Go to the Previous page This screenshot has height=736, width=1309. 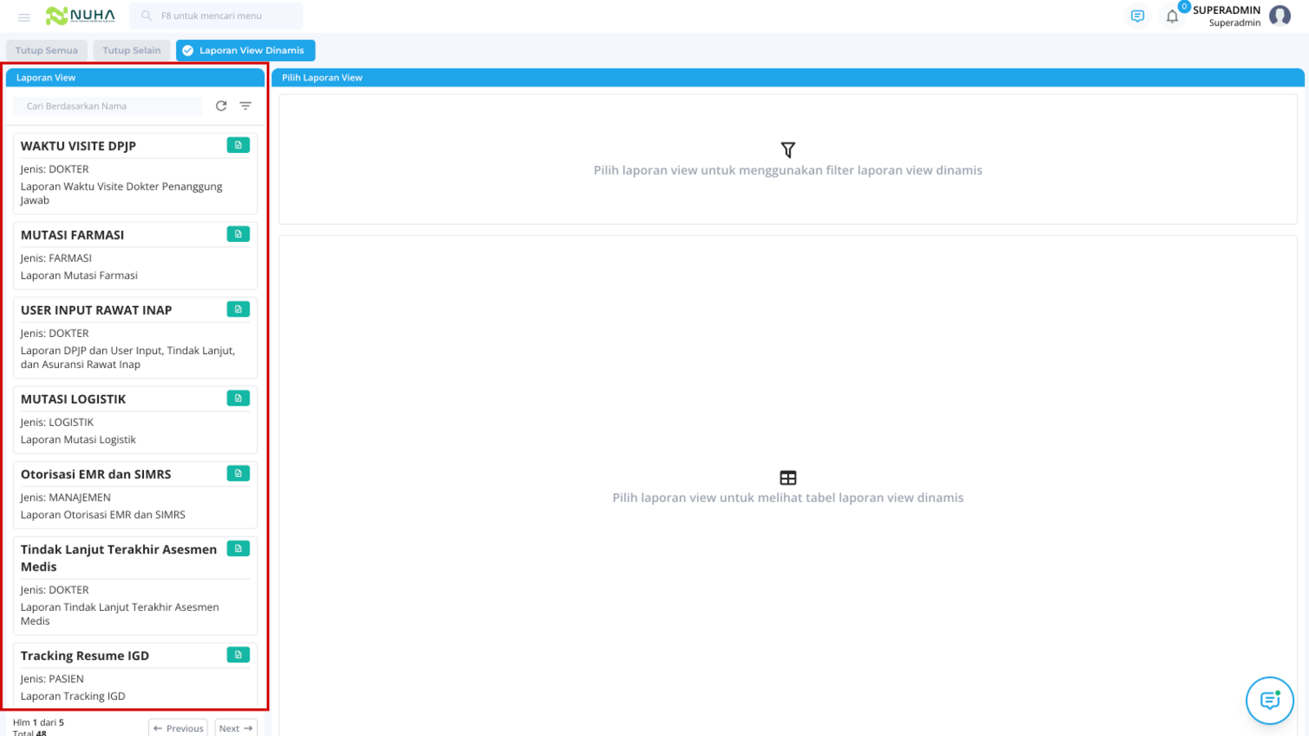tap(178, 728)
